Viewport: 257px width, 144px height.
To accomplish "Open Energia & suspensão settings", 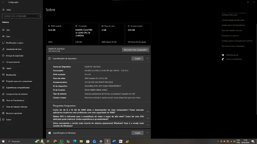I will pyautogui.click(x=14, y=55).
